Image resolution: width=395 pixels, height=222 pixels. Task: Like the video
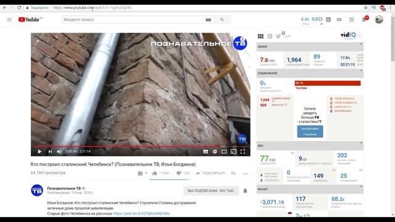[x=154, y=173]
